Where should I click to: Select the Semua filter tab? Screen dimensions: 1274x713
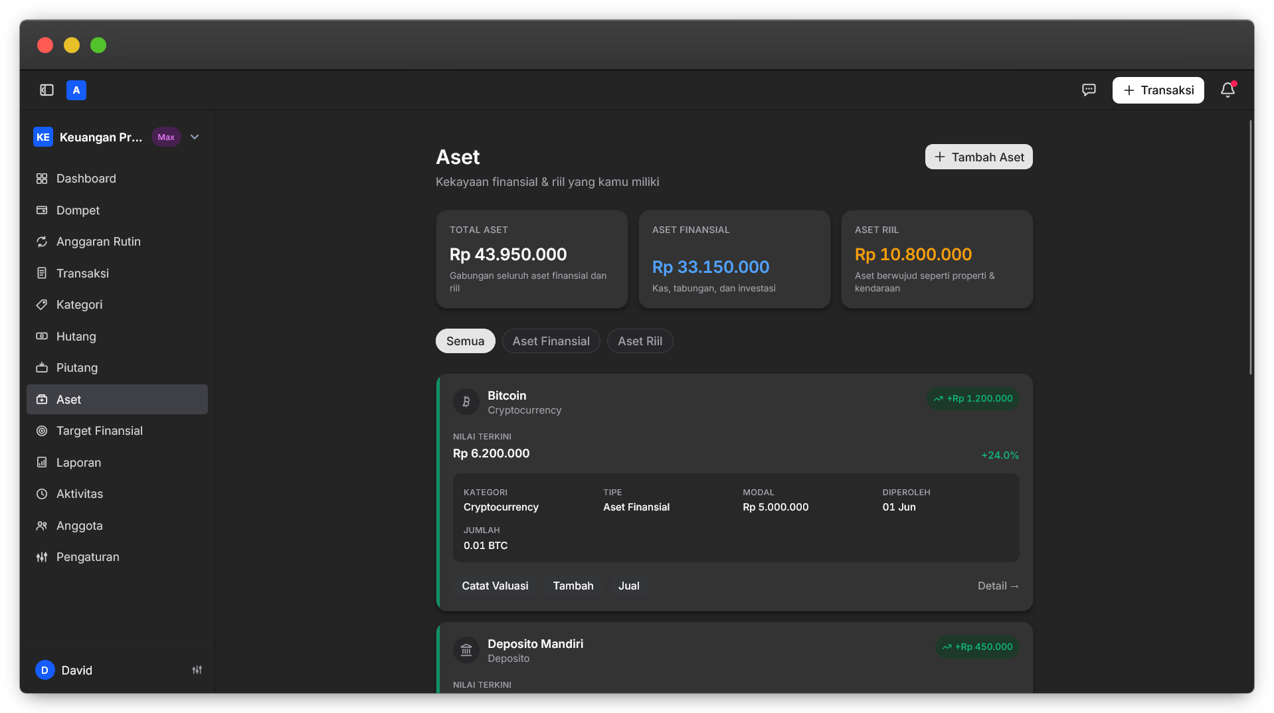pos(466,341)
